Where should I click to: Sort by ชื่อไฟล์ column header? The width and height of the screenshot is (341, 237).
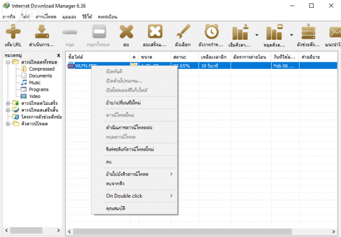point(98,57)
